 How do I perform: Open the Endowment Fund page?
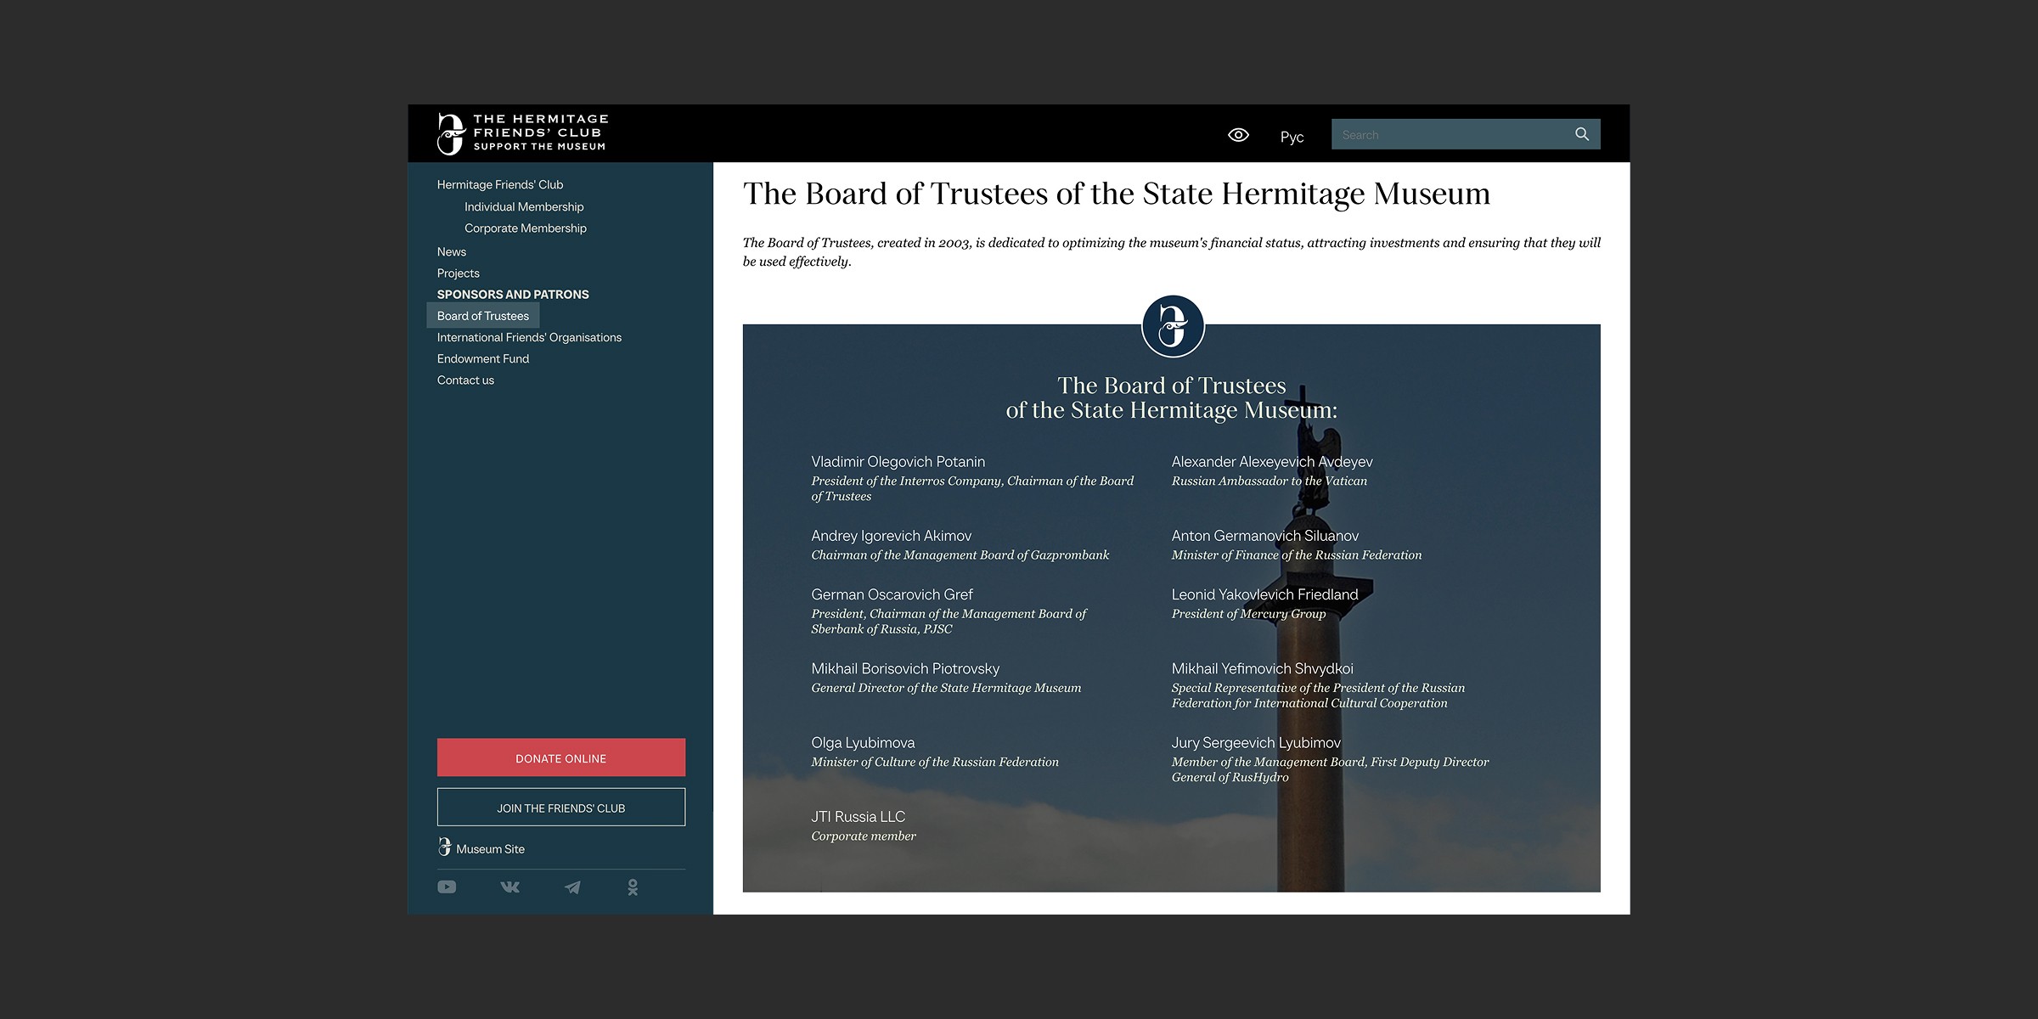tap(482, 359)
